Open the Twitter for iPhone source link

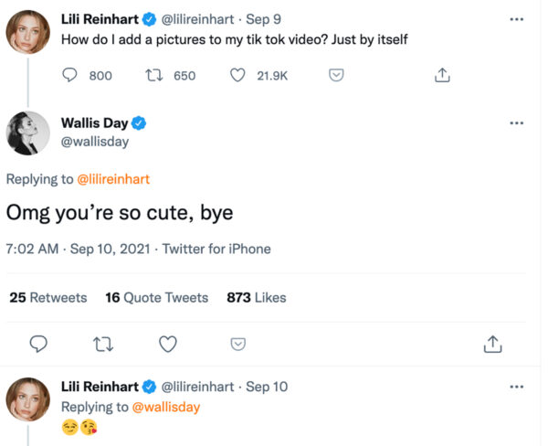tap(216, 249)
